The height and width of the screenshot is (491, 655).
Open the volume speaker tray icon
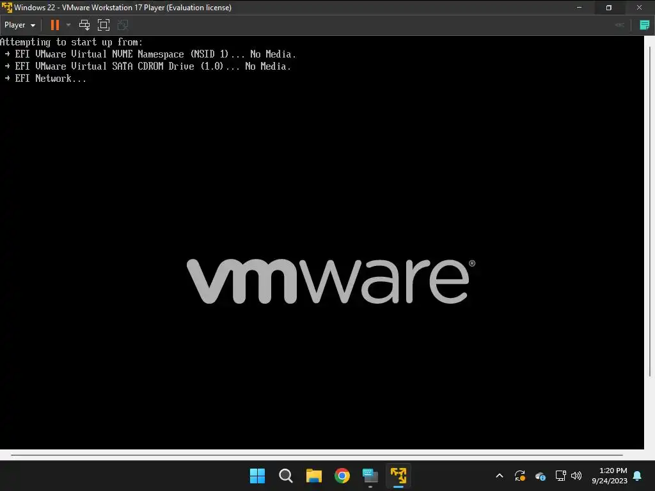(x=576, y=476)
